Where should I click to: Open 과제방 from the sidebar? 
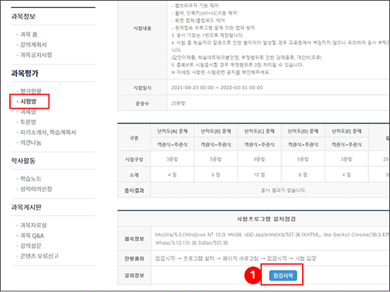point(28,112)
